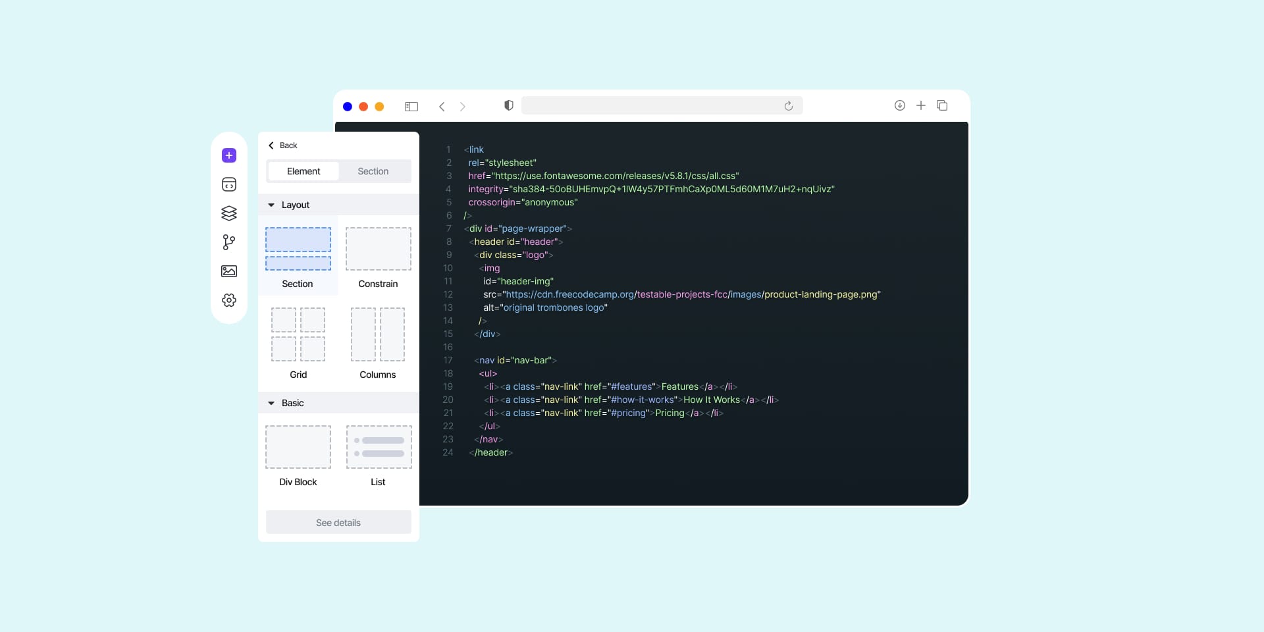Open the code browser panel icon
The height and width of the screenshot is (632, 1264).
[228, 184]
